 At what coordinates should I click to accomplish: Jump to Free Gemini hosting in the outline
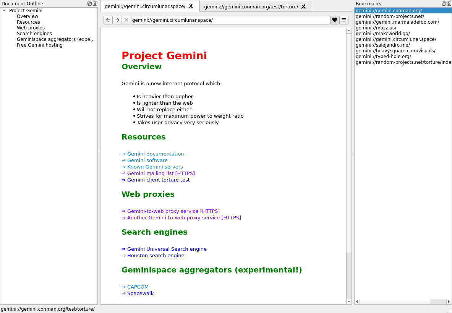[x=39, y=45]
